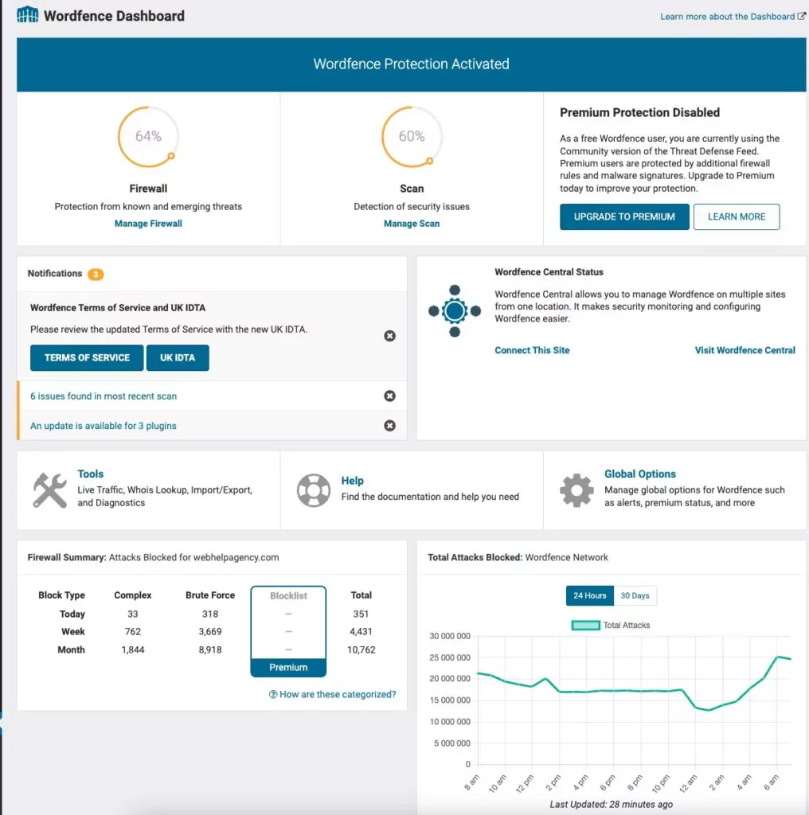Dismiss the Terms of Service notification

(x=389, y=336)
